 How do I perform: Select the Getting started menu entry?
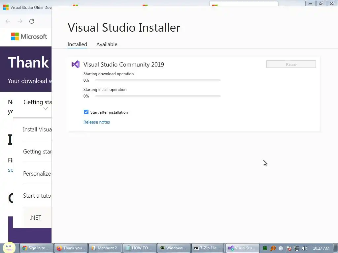(37, 152)
